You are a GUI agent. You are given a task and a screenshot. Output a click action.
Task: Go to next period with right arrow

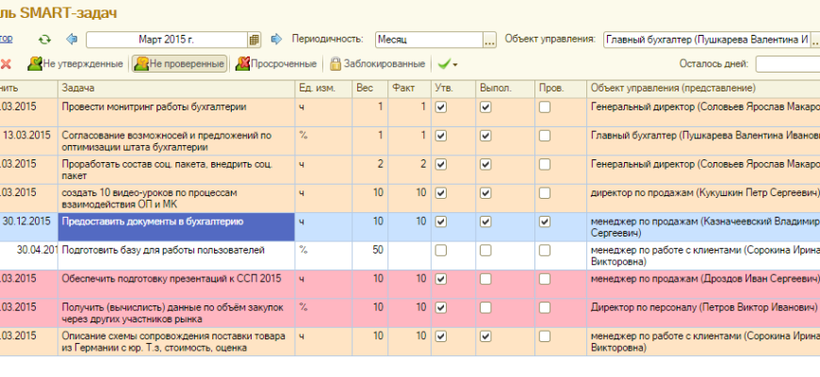pos(276,40)
